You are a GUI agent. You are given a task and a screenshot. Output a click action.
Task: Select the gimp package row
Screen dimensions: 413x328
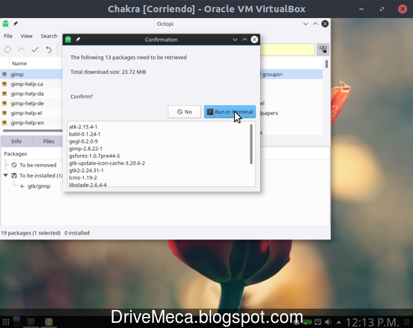32,74
